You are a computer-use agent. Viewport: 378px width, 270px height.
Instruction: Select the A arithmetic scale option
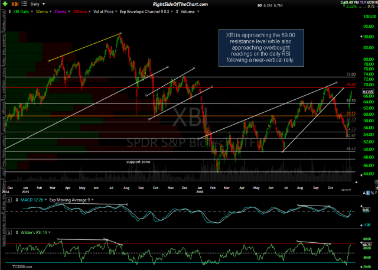(x=364, y=193)
